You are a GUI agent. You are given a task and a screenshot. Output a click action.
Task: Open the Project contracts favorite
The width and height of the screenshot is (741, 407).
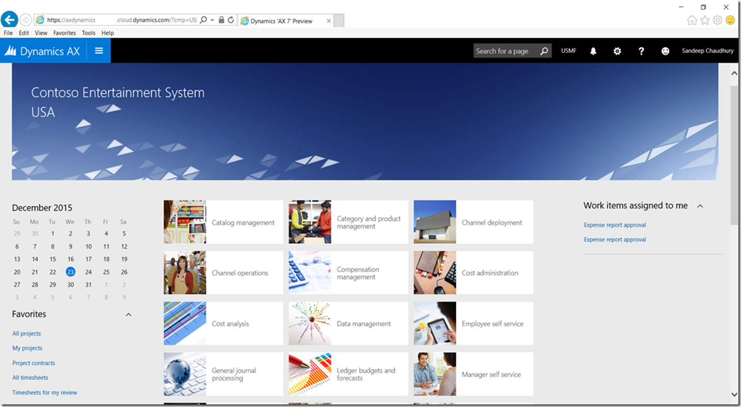pos(34,363)
